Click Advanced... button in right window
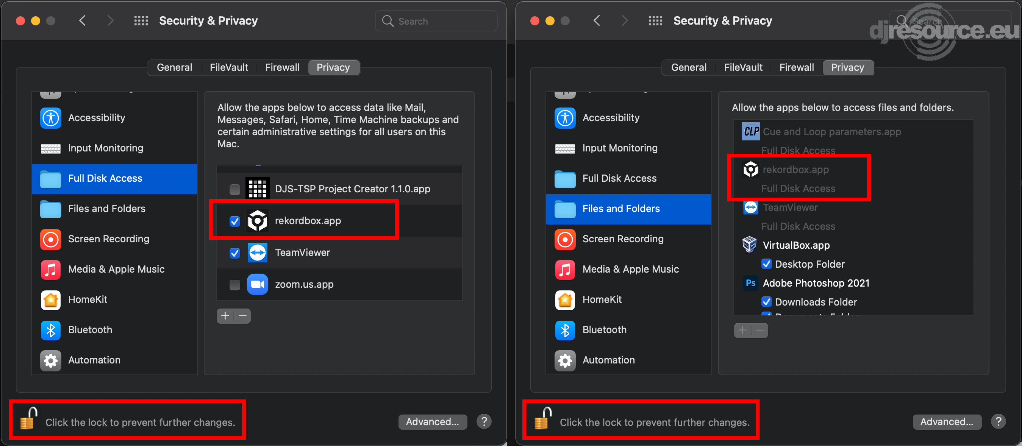The height and width of the screenshot is (446, 1022). coord(947,421)
